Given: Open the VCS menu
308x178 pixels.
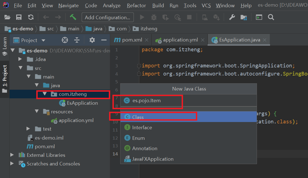Looking at the screenshot, I should point(206,6).
